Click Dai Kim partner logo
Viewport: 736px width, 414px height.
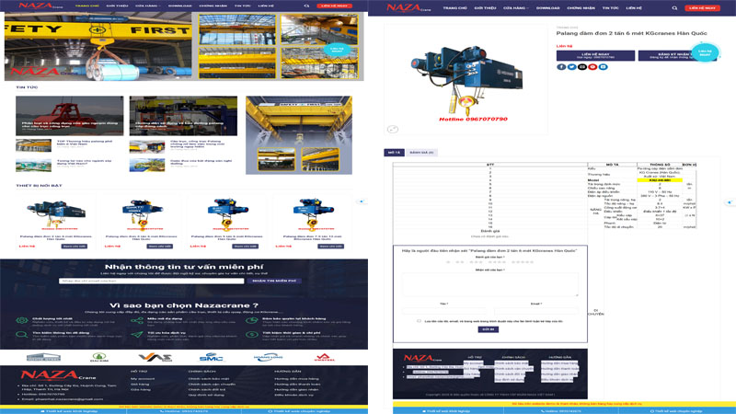point(99,358)
